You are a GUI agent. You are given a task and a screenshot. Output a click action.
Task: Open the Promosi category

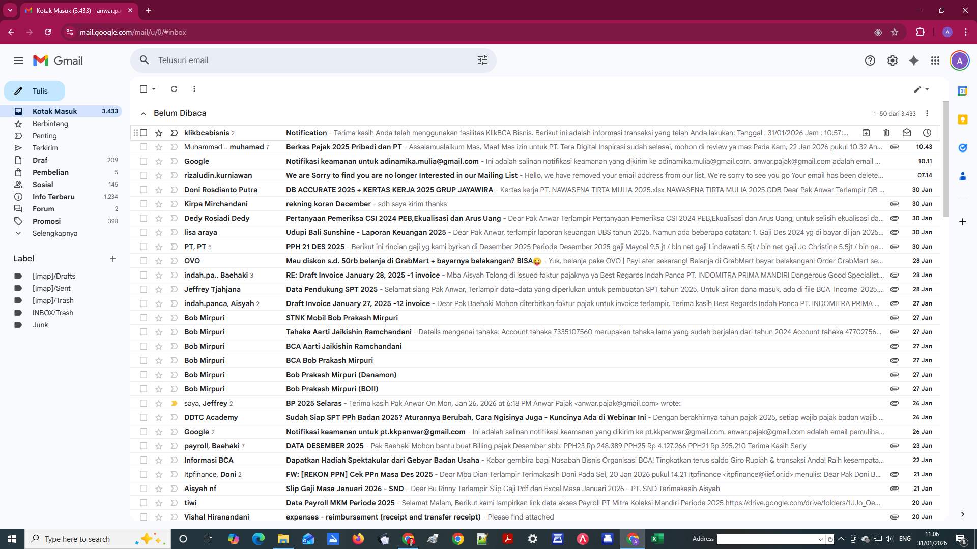(46, 221)
